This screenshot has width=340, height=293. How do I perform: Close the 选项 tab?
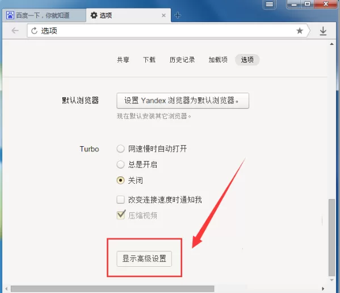(x=163, y=15)
